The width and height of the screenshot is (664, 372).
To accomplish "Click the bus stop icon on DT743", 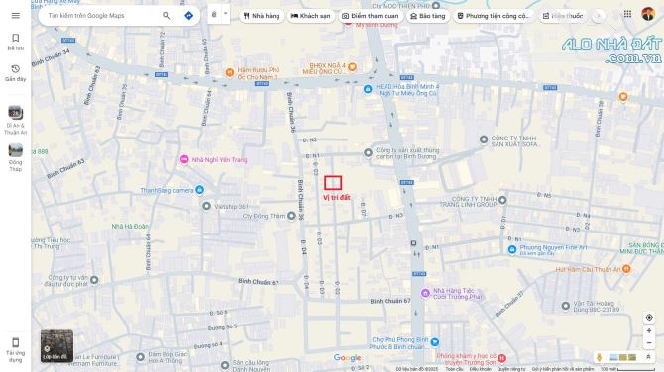I will 413,243.
